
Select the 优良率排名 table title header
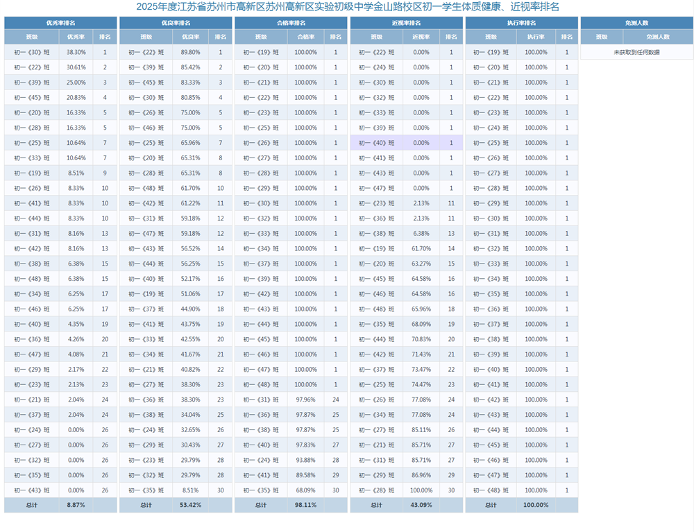click(176, 23)
